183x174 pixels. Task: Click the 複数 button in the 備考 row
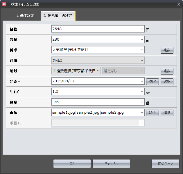click(x=167, y=50)
